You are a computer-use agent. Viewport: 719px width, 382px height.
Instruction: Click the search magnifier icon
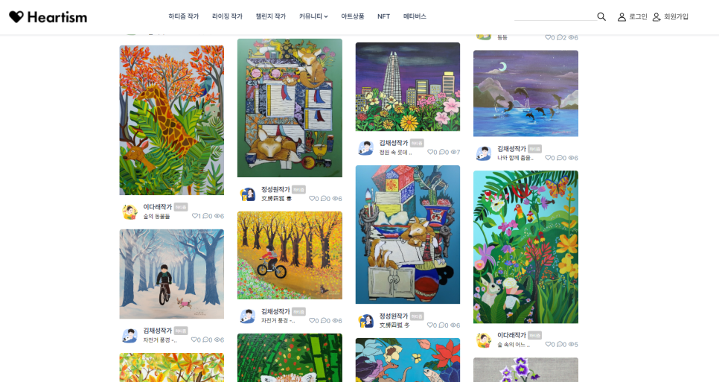tap(601, 16)
